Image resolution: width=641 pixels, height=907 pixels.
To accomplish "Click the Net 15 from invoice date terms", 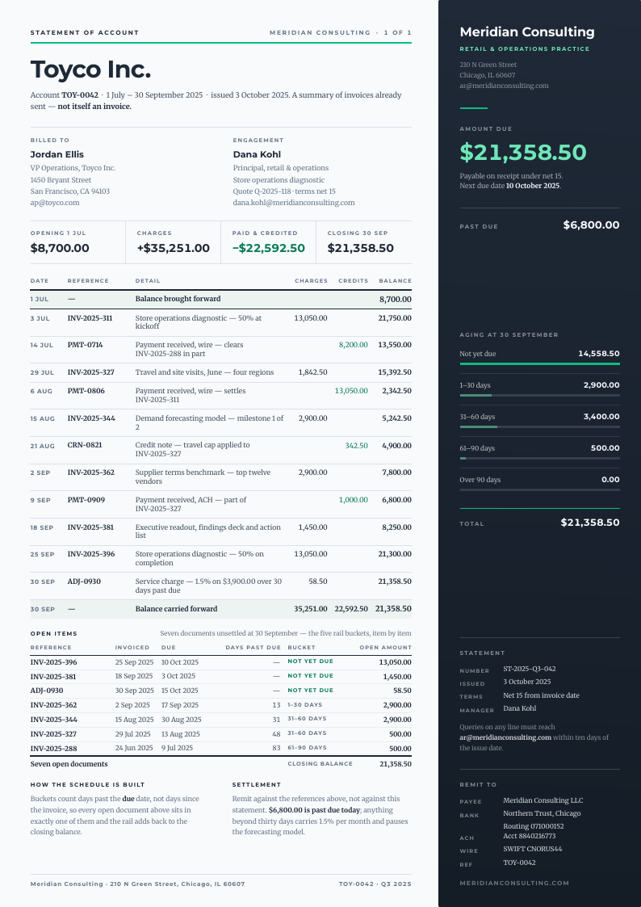I will [541, 695].
